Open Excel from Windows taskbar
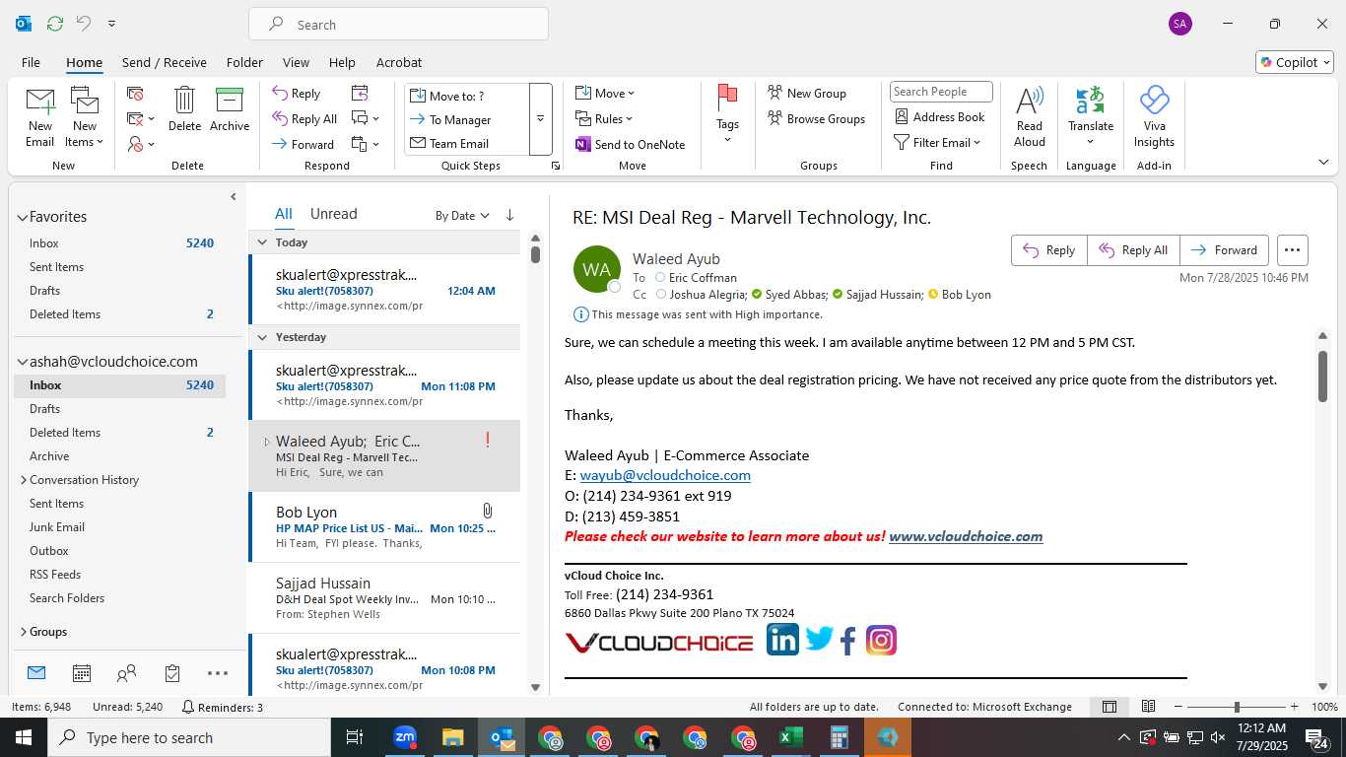1346x757 pixels. coord(791,737)
